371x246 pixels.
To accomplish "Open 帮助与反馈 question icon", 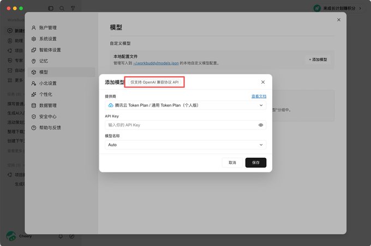I will click(34, 128).
